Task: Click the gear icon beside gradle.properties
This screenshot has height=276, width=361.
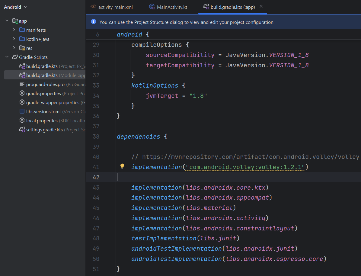Action: (22, 93)
